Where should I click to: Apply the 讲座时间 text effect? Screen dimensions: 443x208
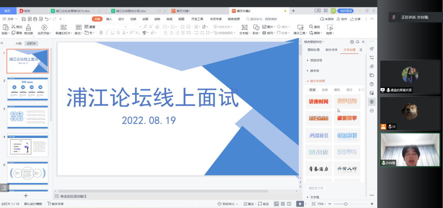pyautogui.click(x=318, y=102)
